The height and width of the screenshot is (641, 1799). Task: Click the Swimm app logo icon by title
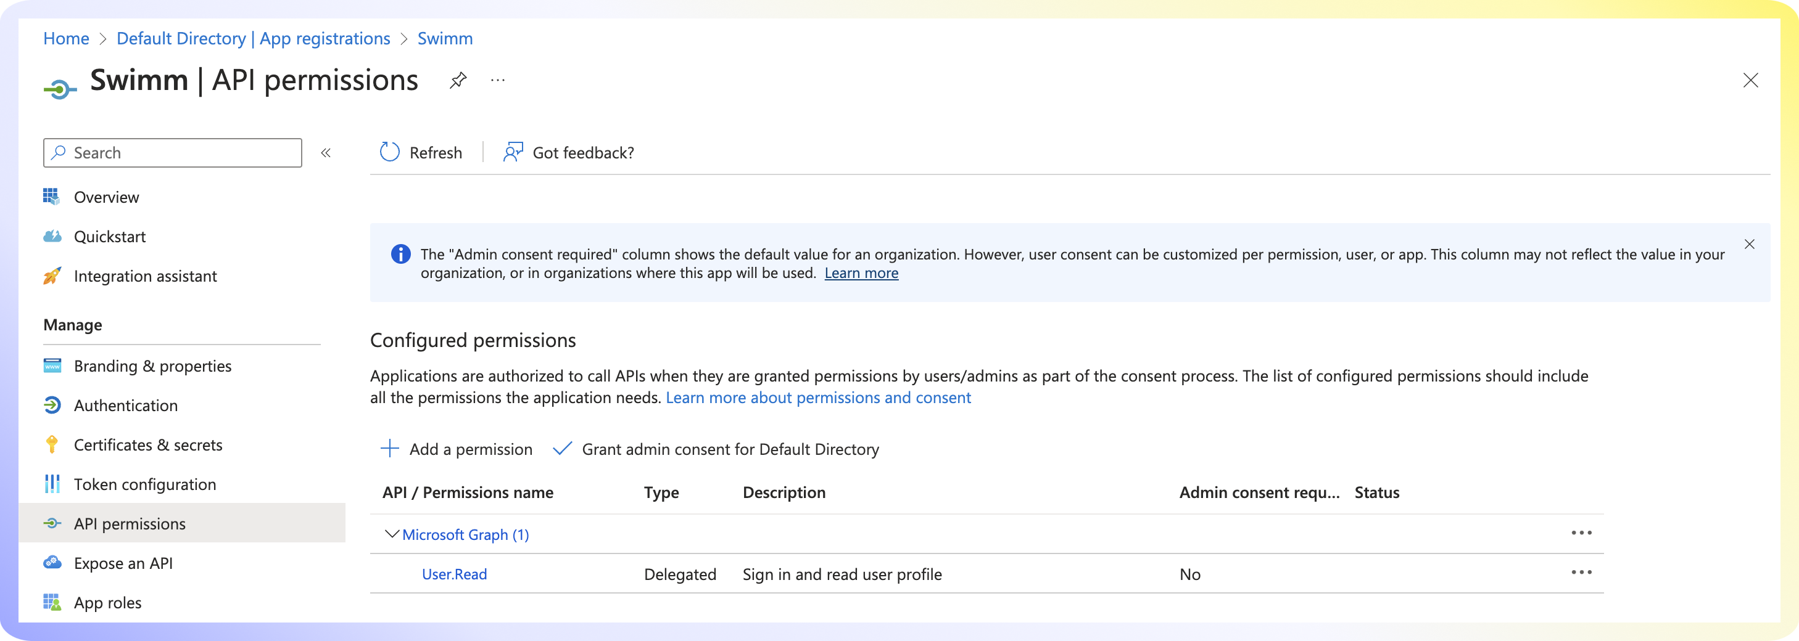60,89
